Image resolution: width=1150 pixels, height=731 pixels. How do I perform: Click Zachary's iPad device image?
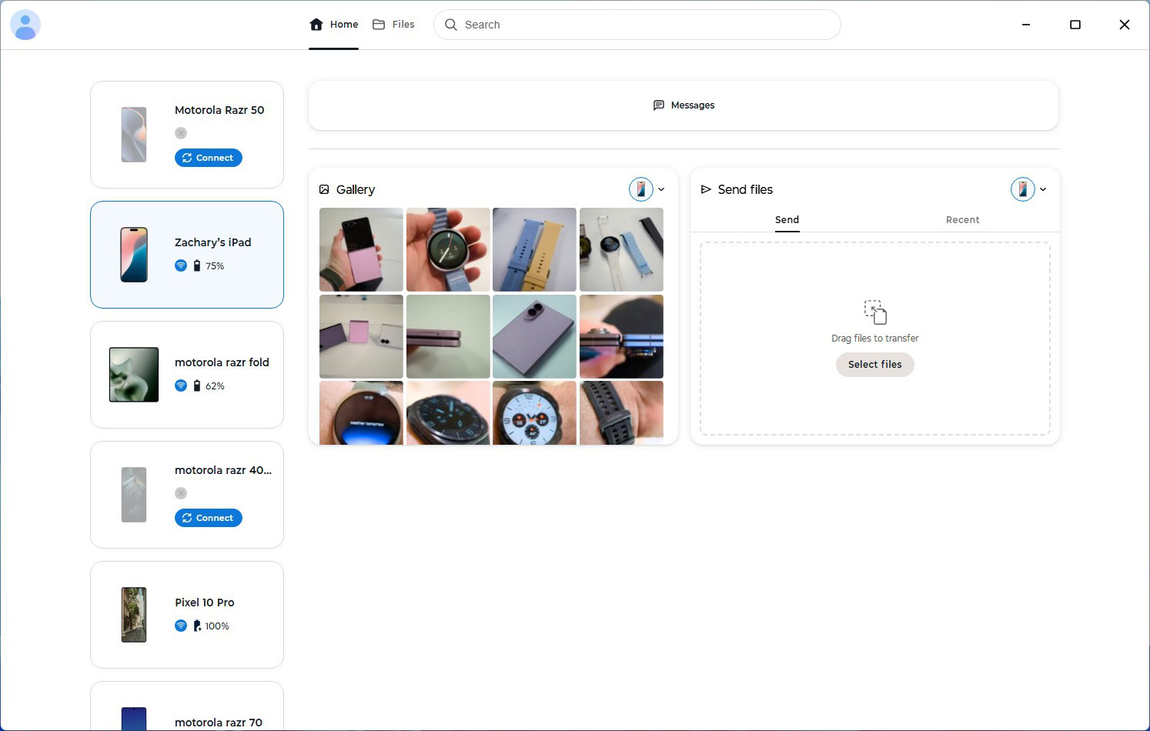(x=134, y=255)
